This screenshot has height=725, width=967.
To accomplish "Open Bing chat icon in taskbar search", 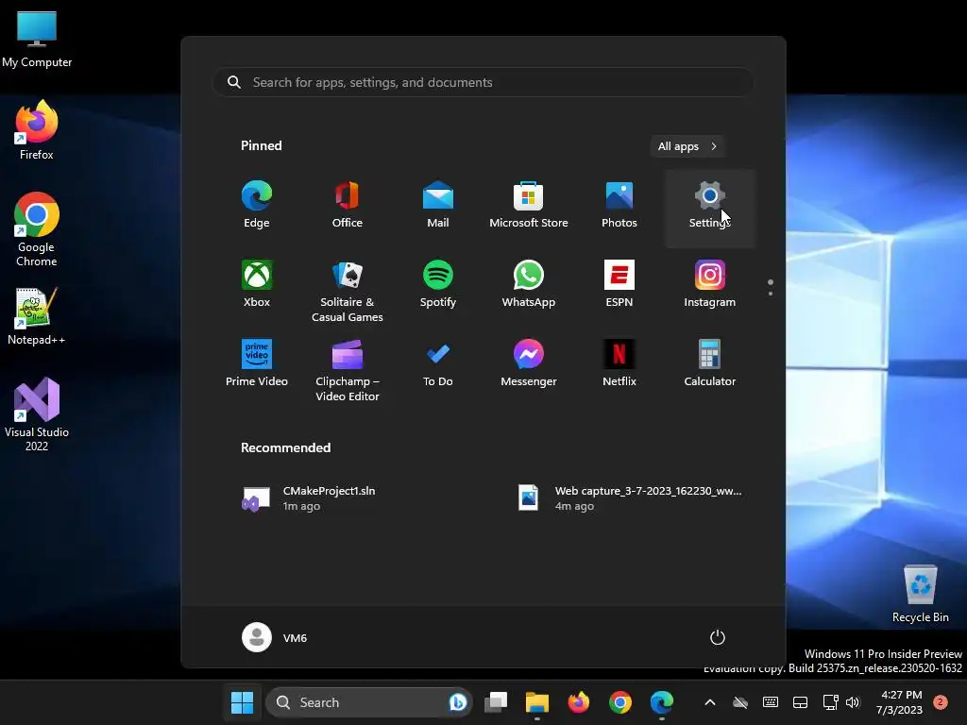I will [458, 702].
